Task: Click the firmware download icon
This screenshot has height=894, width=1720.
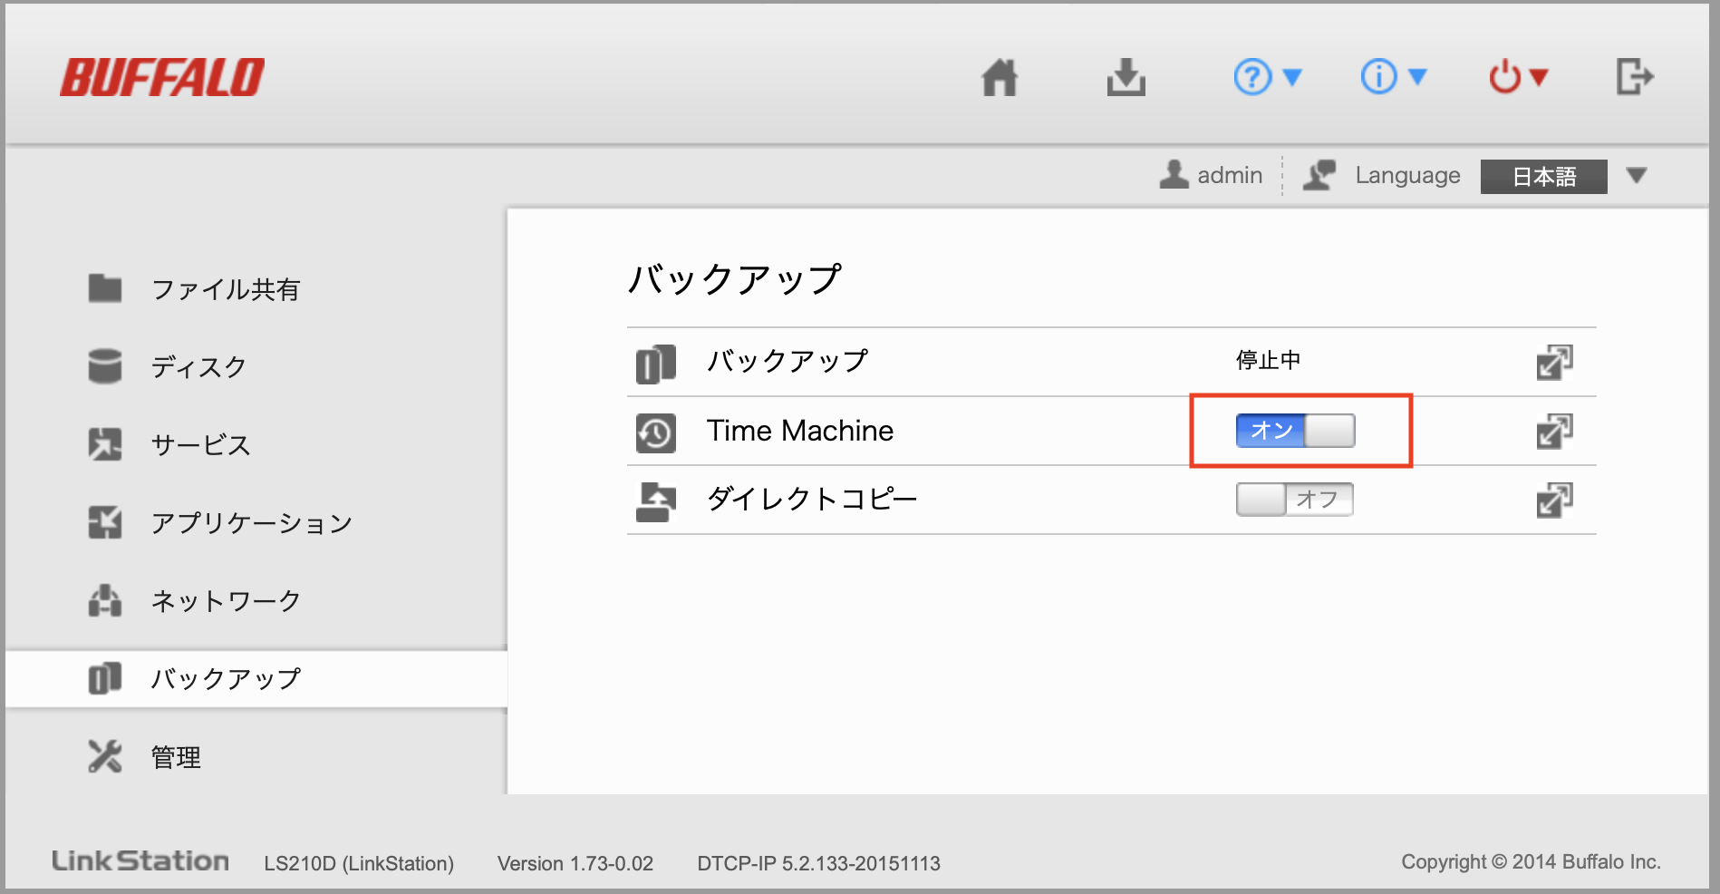Action: (x=1126, y=78)
